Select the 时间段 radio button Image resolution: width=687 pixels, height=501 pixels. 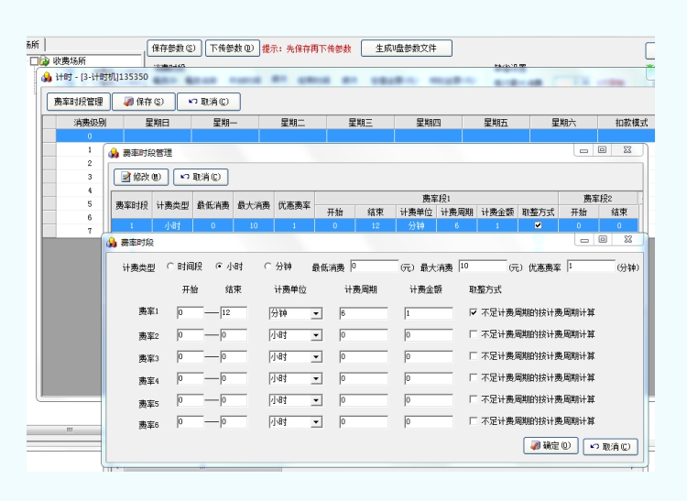170,267
